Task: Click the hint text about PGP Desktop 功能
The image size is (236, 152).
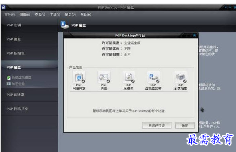Action: tap(129, 111)
